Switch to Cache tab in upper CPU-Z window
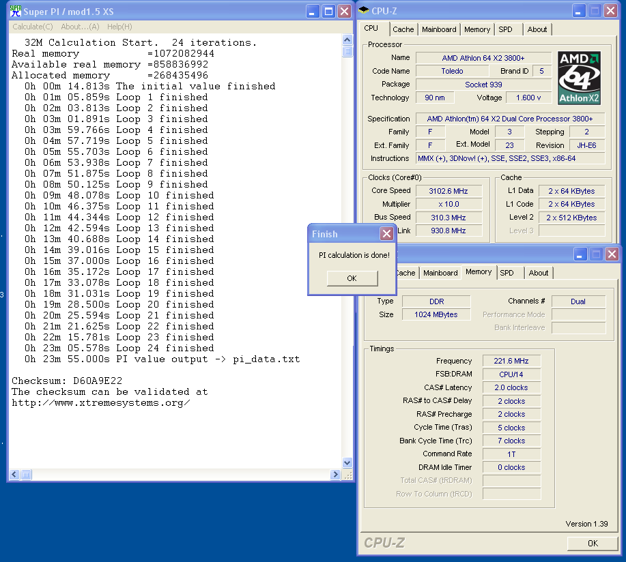The image size is (626, 562). [403, 29]
